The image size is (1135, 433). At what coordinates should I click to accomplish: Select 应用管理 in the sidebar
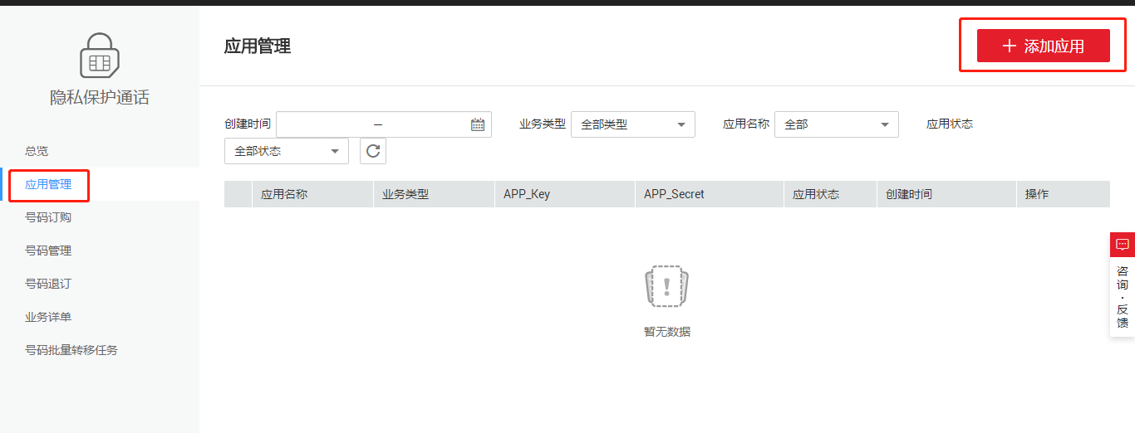[48, 184]
